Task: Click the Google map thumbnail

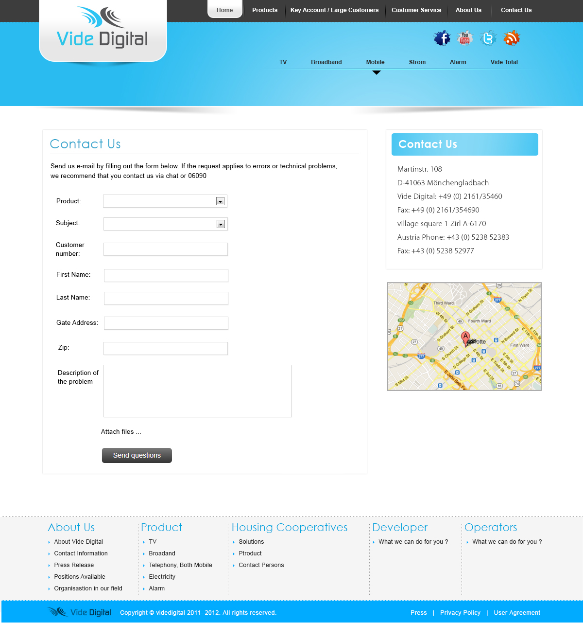Action: [464, 337]
